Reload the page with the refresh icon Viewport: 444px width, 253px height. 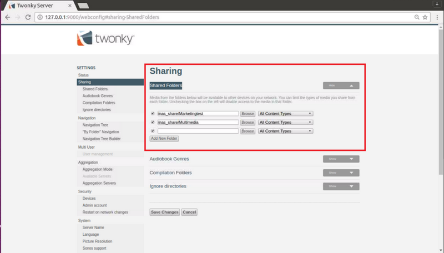[x=28, y=17]
